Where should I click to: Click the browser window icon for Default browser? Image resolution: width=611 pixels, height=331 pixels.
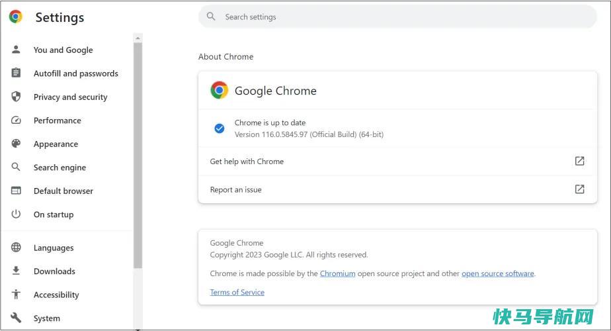point(16,191)
